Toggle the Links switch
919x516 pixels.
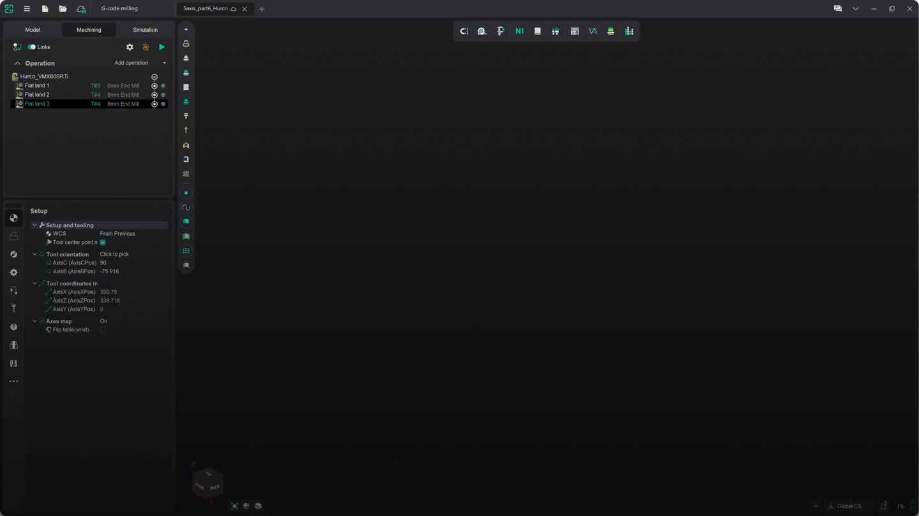pyautogui.click(x=31, y=47)
